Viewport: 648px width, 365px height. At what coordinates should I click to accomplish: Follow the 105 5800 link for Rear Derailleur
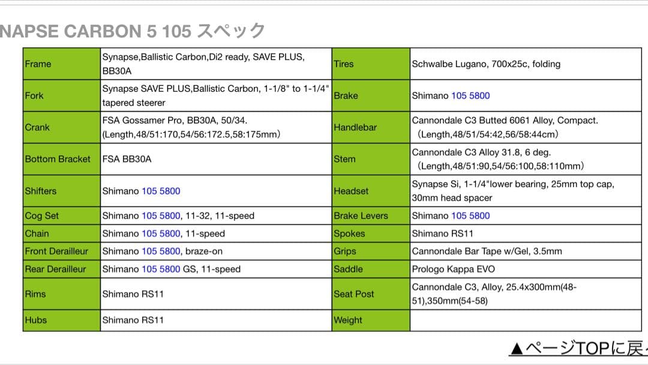tap(161, 269)
